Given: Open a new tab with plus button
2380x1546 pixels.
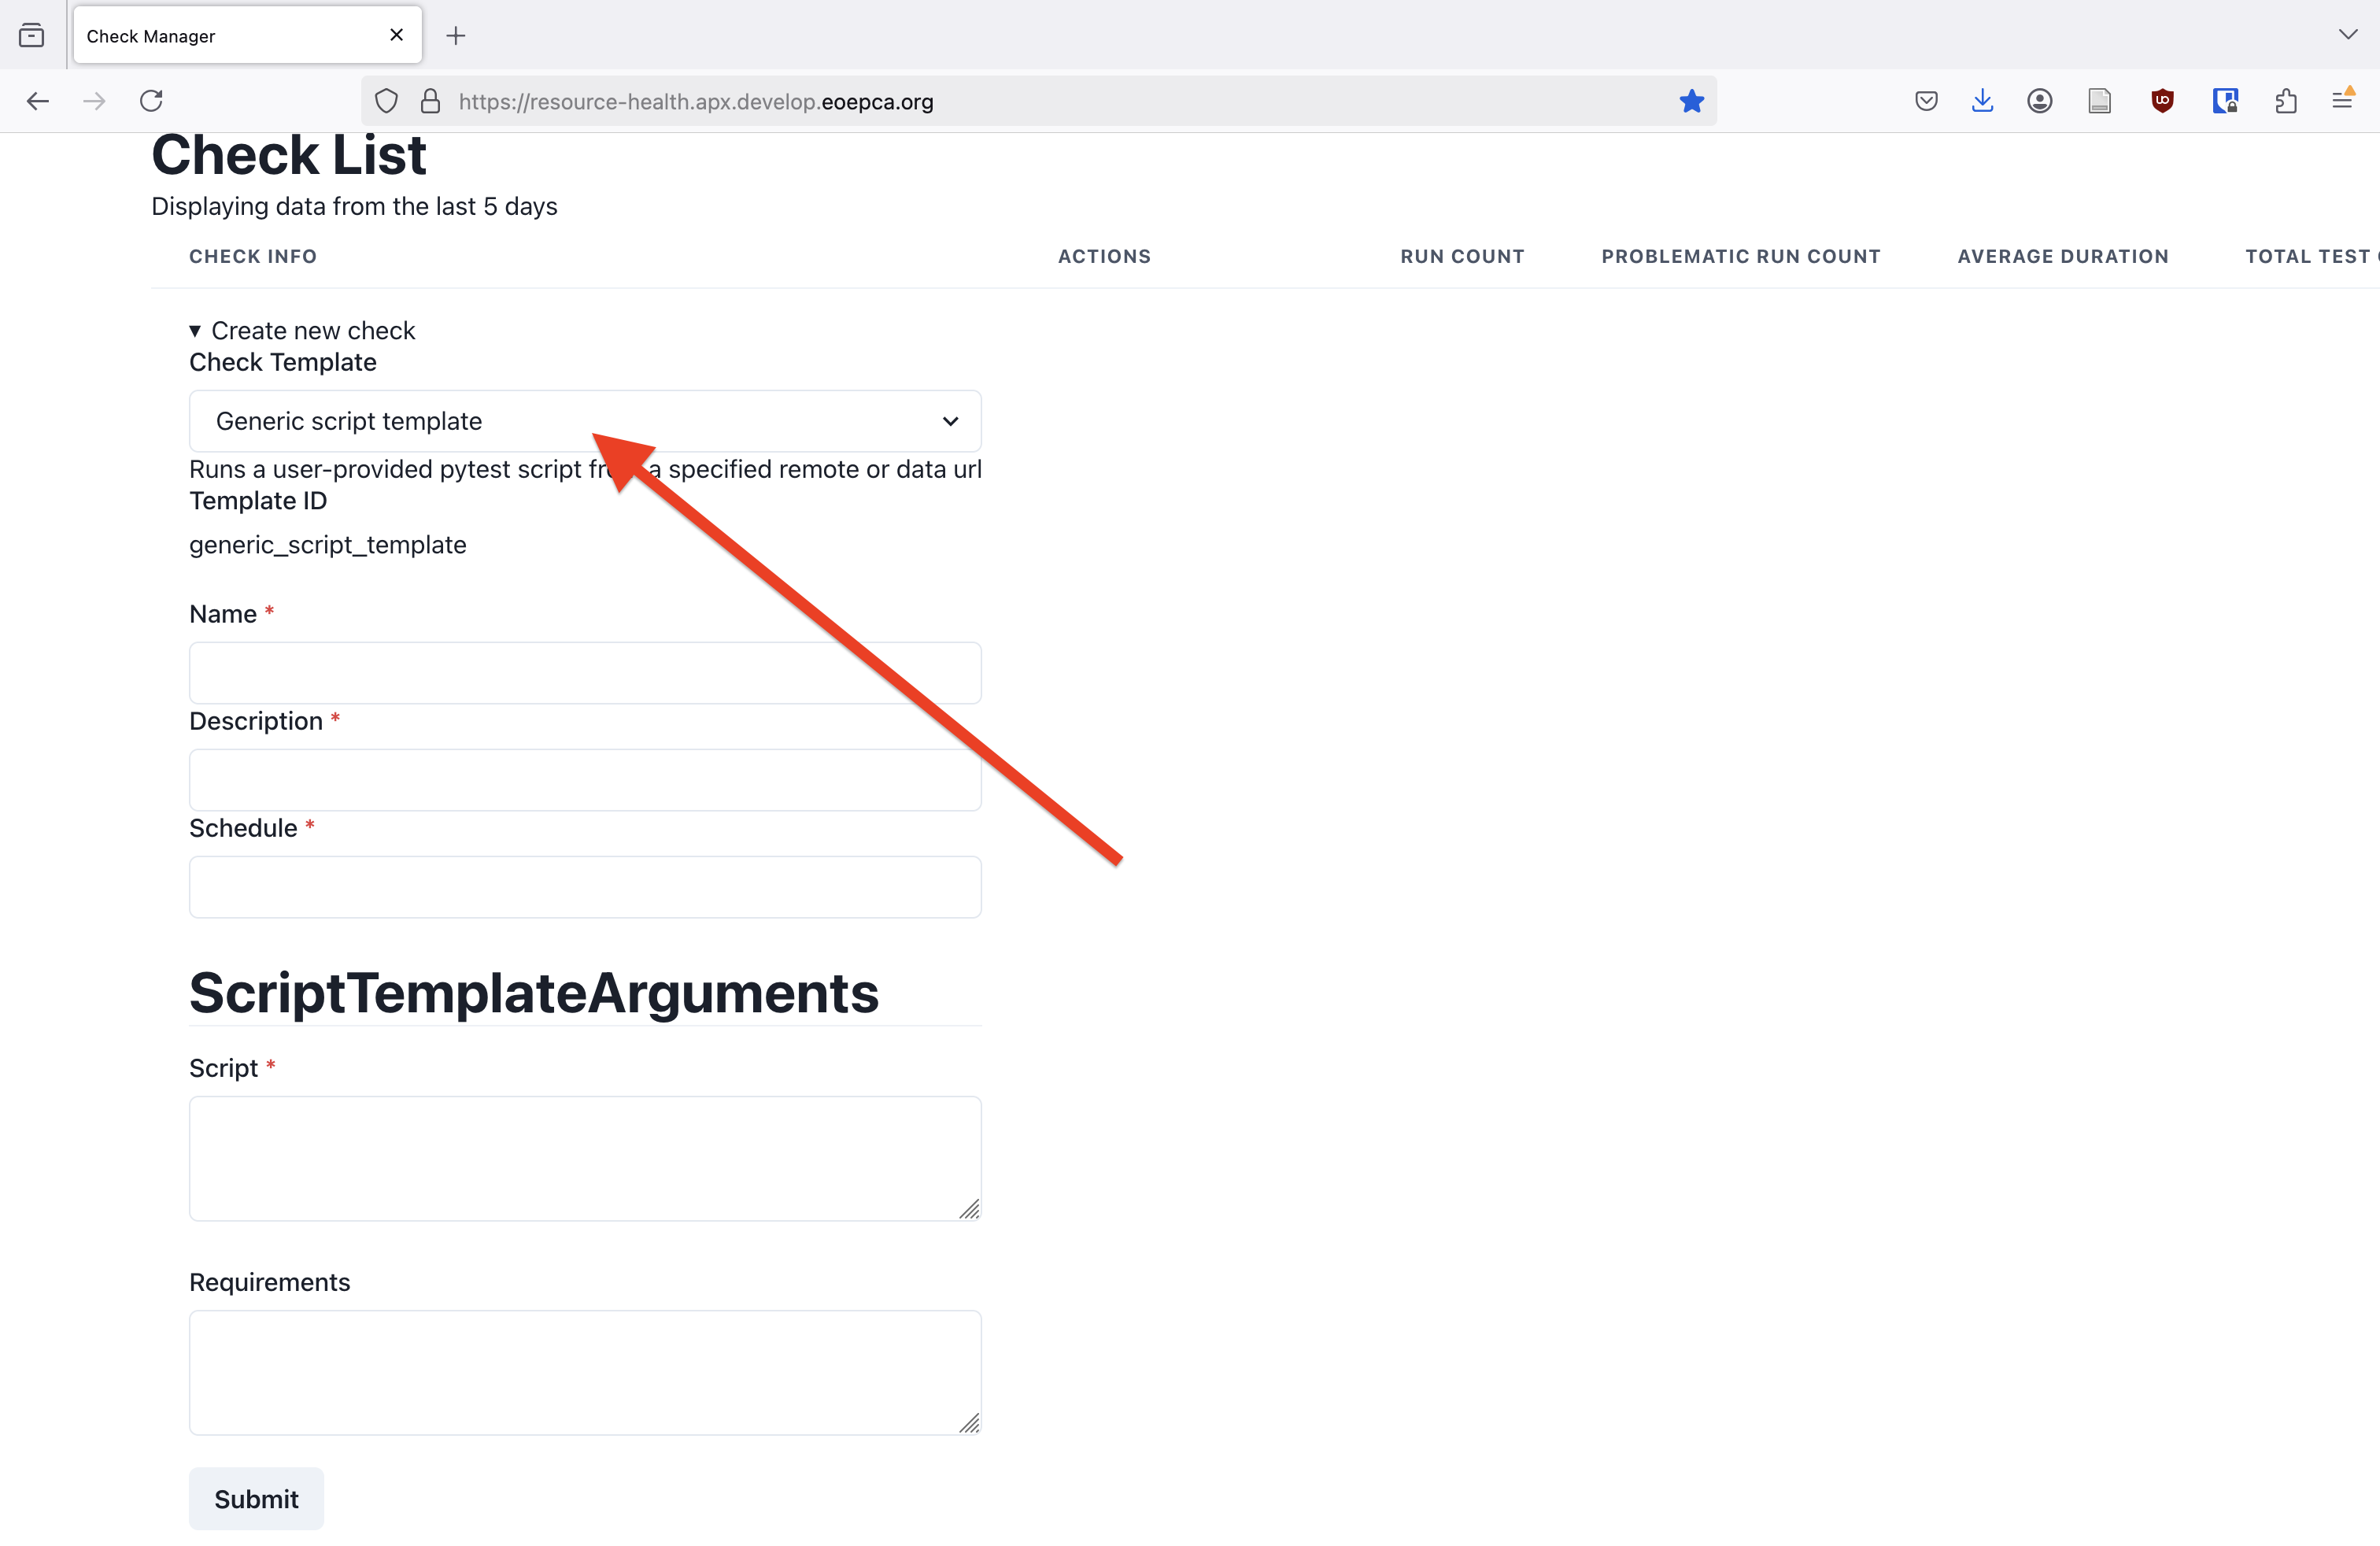Looking at the screenshot, I should pyautogui.click(x=456, y=36).
